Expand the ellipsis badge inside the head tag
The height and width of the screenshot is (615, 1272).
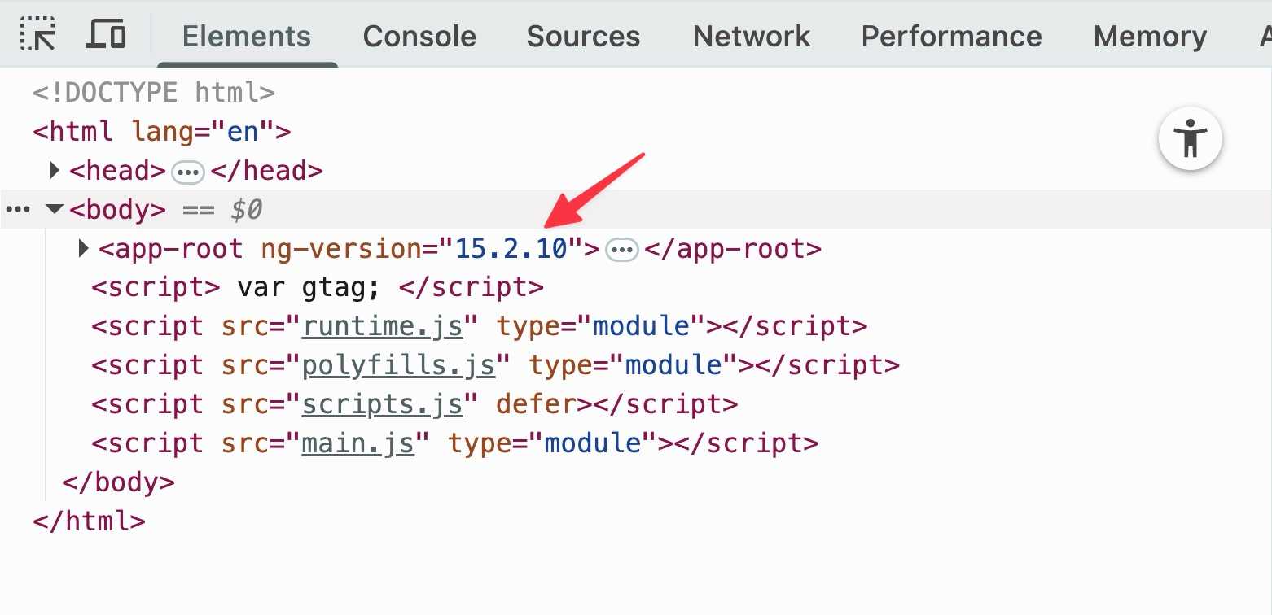coord(188,172)
